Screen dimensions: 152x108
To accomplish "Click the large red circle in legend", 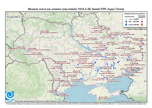I will coord(142,21).
